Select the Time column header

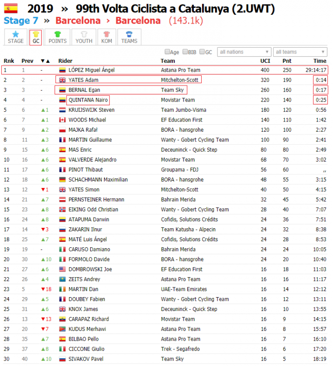click(320, 61)
